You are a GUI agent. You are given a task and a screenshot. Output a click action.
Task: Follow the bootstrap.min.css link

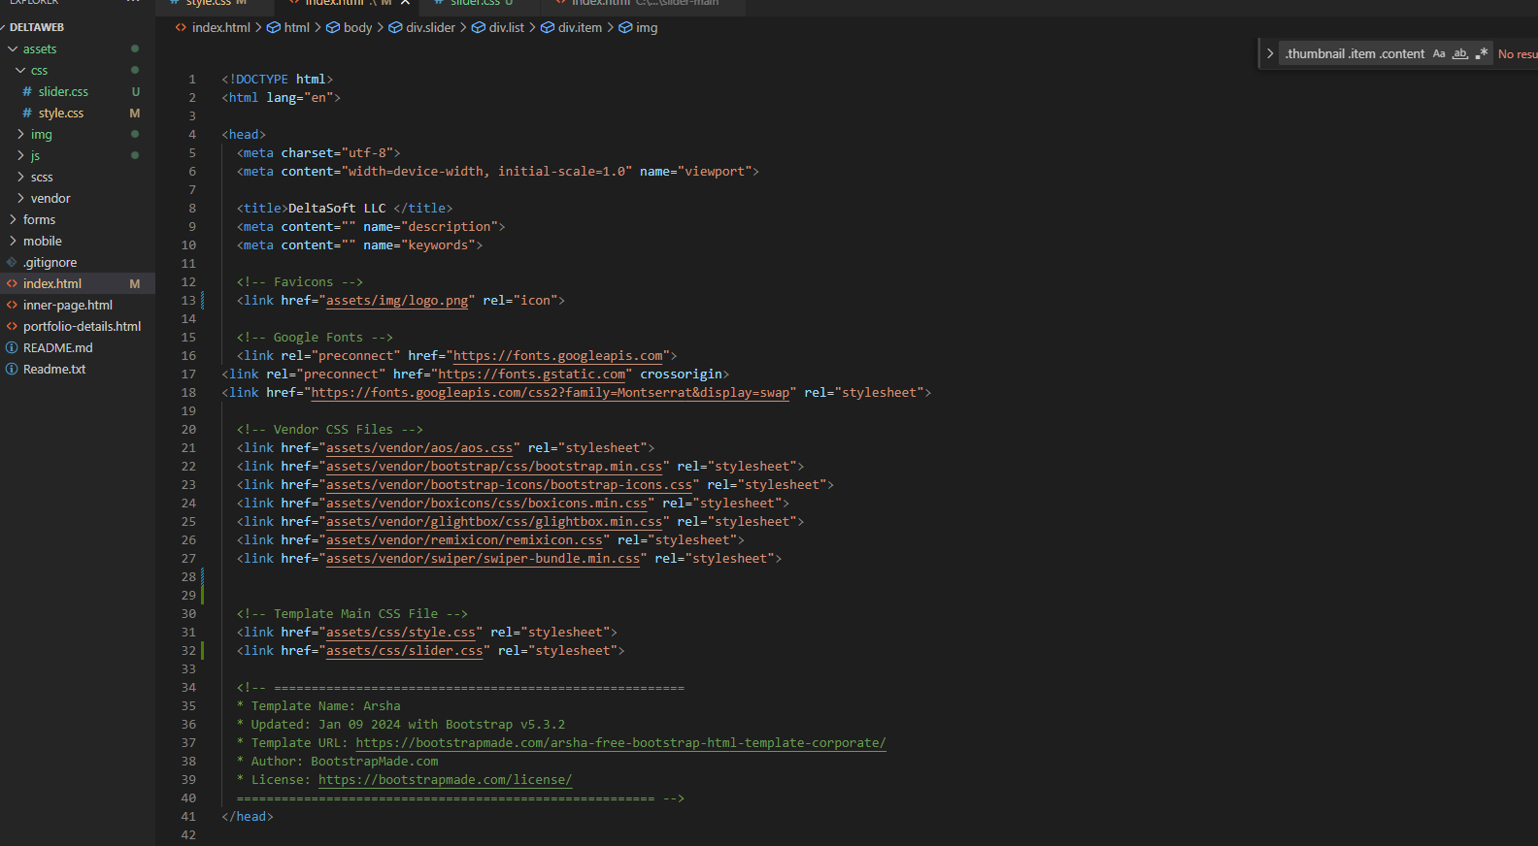(x=494, y=467)
